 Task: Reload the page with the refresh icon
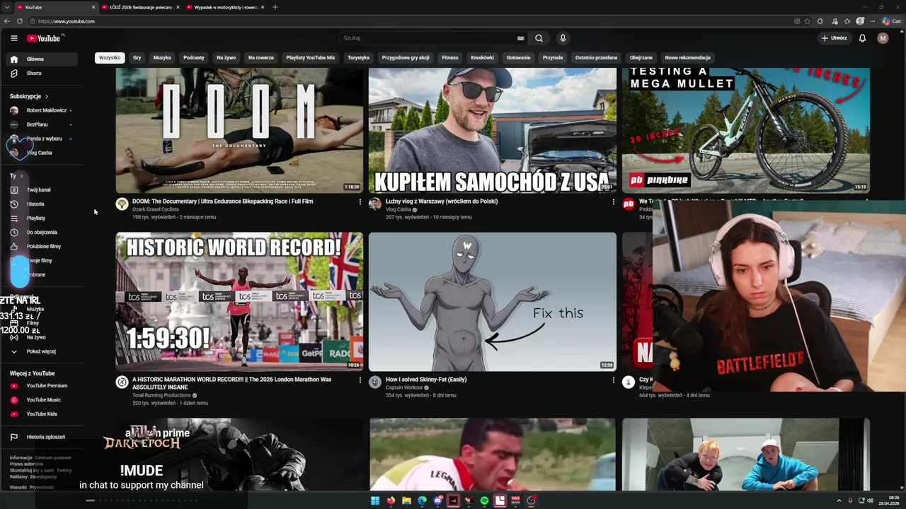(20, 21)
